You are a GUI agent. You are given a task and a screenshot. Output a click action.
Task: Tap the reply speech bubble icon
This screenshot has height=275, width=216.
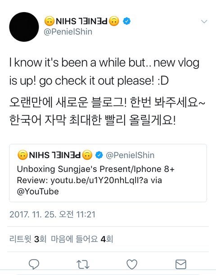tap(34, 264)
